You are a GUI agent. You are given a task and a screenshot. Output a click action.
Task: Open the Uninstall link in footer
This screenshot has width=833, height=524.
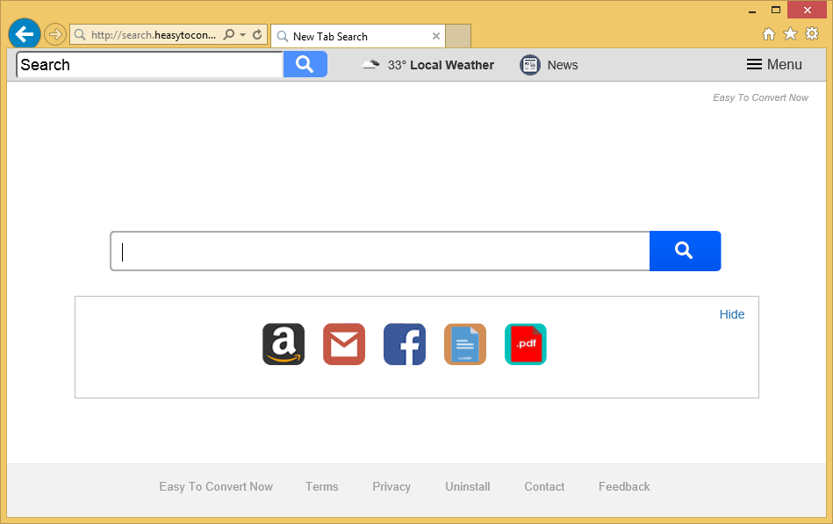click(467, 486)
